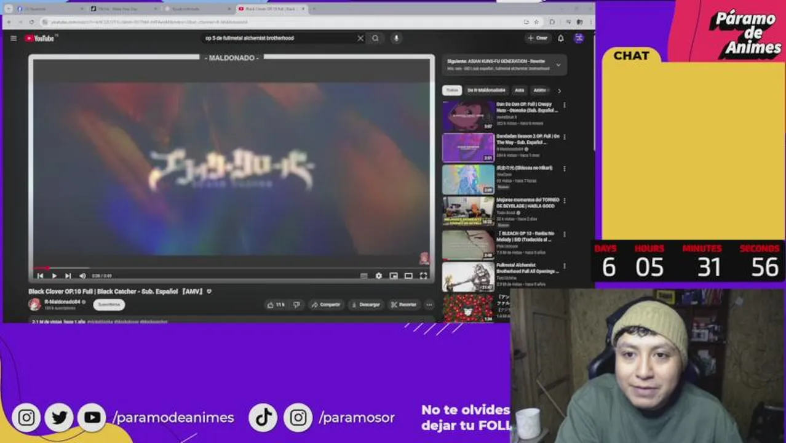Like the video with 11 k likes
The height and width of the screenshot is (443, 786).
(276, 305)
